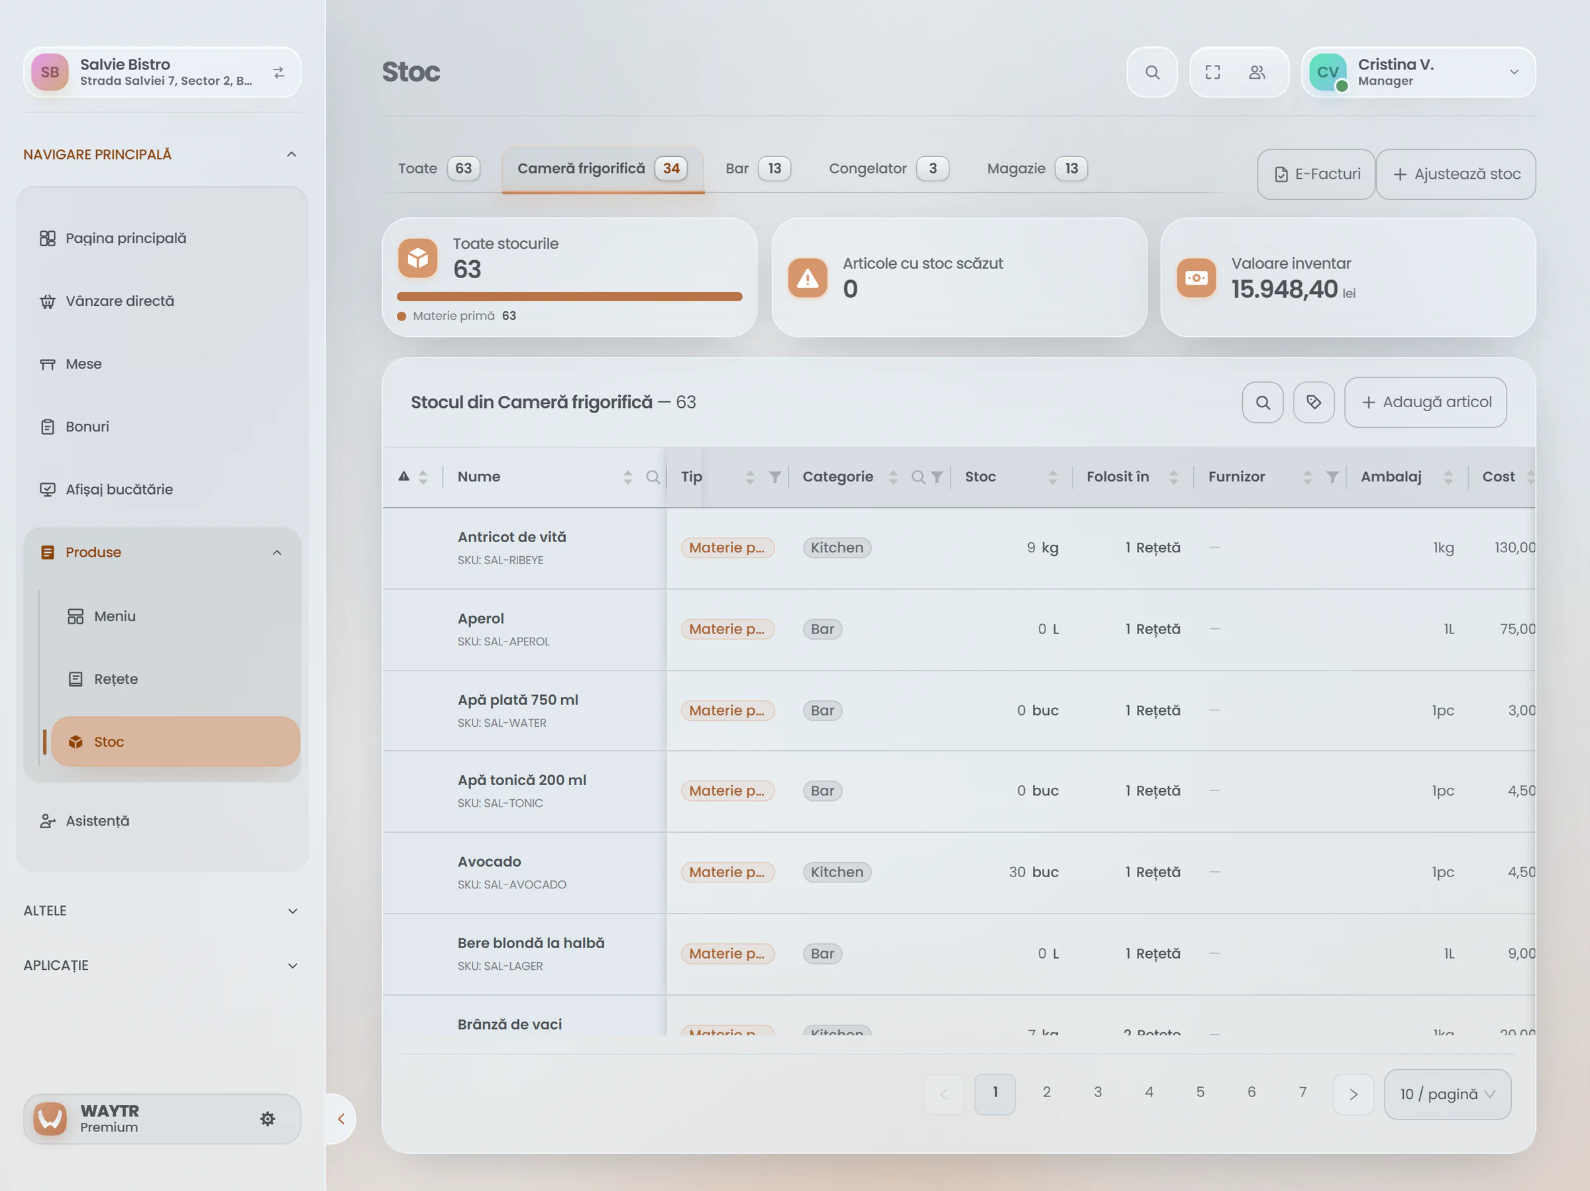This screenshot has height=1191, width=1590.
Task: Sort by Ambalaj column arrows
Action: click(1448, 477)
